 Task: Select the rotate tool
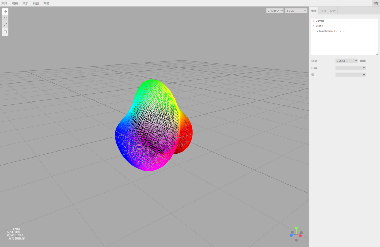(x=5, y=18)
